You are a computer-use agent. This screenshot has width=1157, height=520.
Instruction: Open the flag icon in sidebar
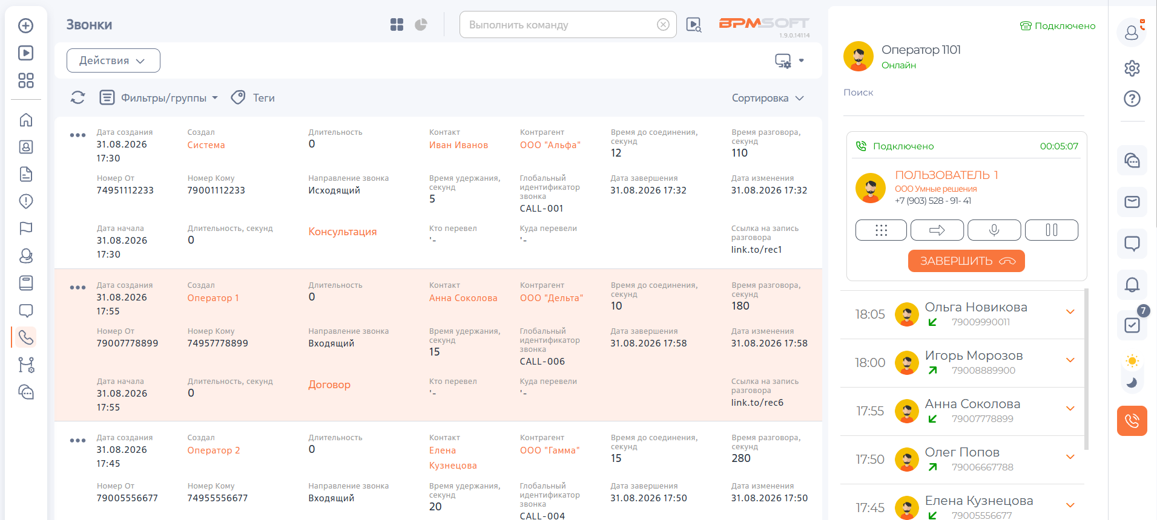click(26, 229)
